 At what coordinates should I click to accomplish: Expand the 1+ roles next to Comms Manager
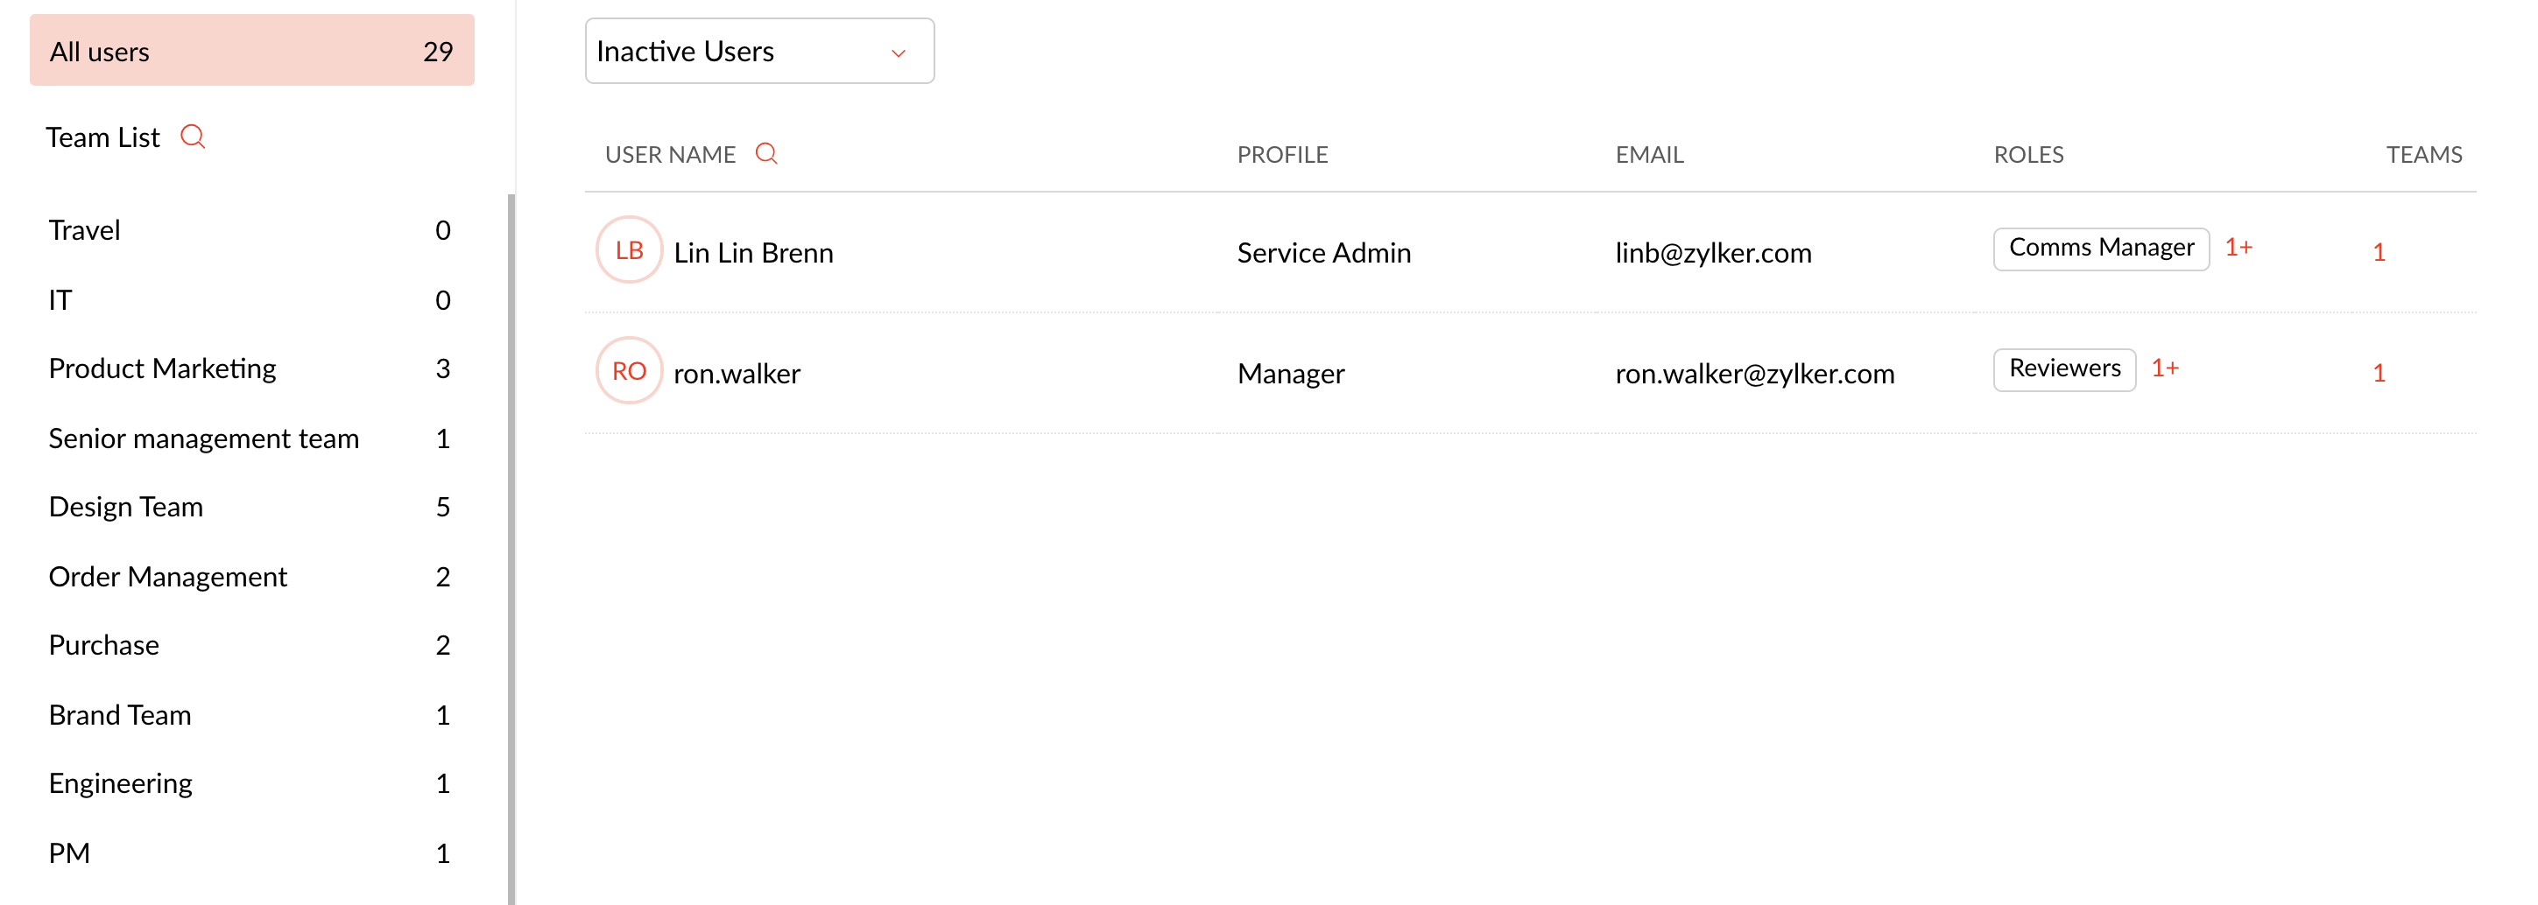click(2238, 249)
